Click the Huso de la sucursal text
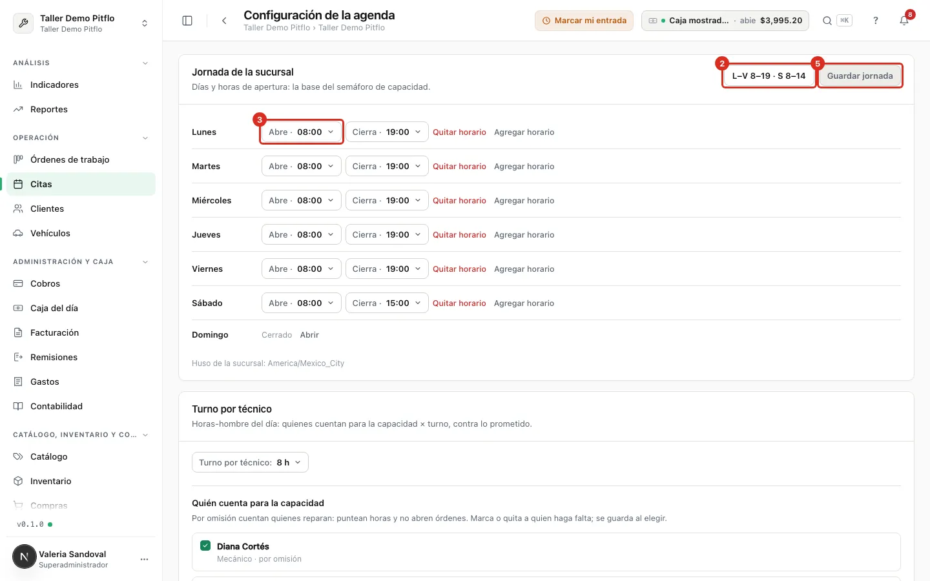The image size is (930, 581). (268, 363)
